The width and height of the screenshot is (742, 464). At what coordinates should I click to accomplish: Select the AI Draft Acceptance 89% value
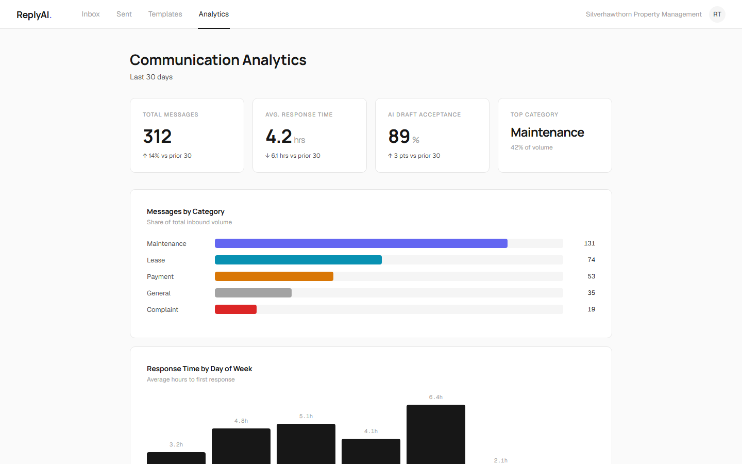[x=403, y=137]
